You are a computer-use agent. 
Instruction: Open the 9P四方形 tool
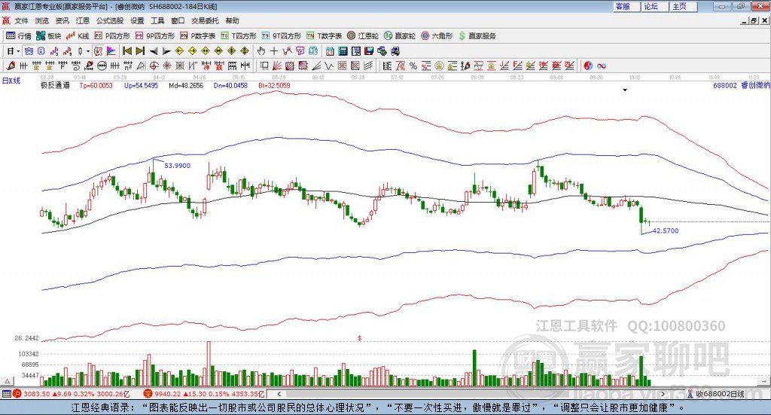point(155,36)
